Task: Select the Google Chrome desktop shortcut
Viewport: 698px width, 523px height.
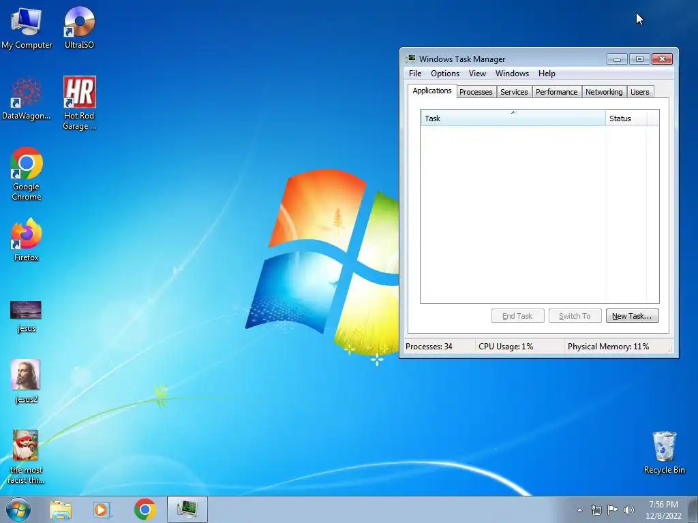Action: [27, 174]
